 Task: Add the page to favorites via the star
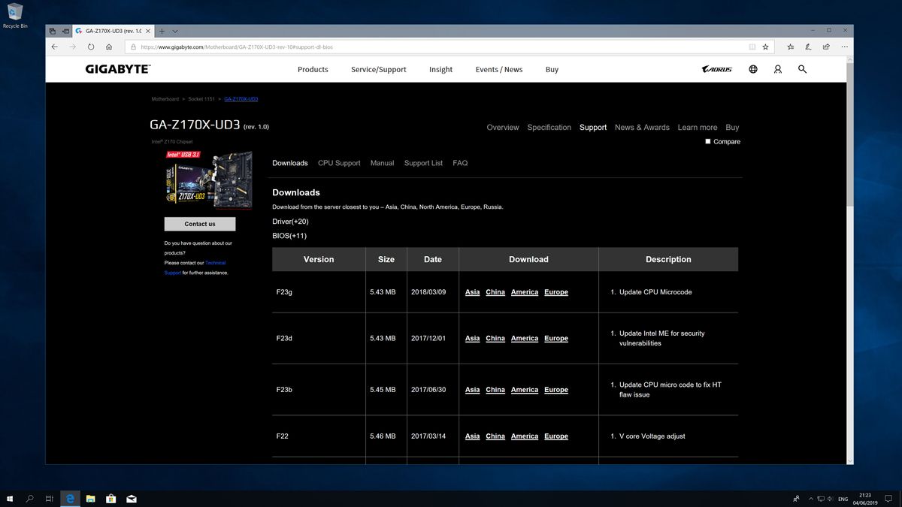coord(765,47)
